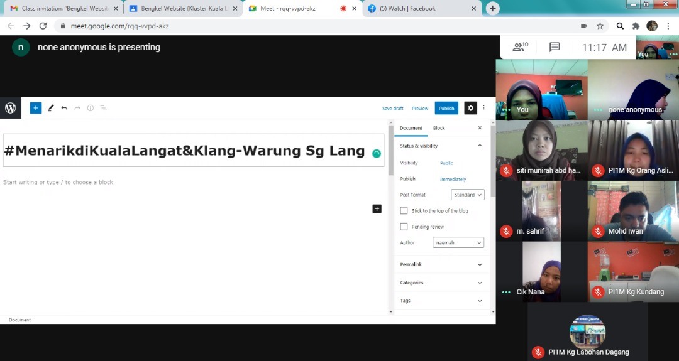Image resolution: width=679 pixels, height=361 pixels.
Task: Expand the Permalink section
Action: coord(441,264)
